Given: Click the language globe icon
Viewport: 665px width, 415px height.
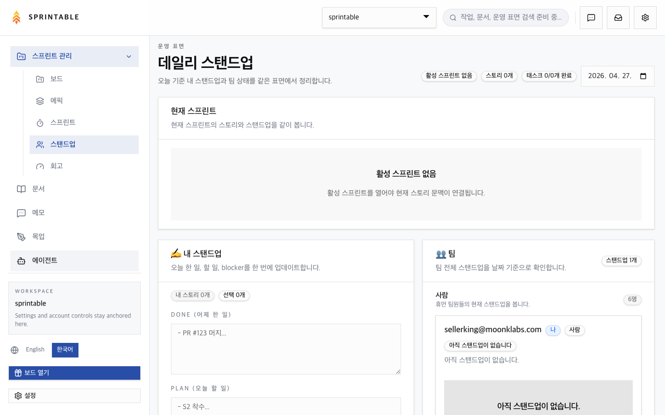Looking at the screenshot, I should click(15, 350).
